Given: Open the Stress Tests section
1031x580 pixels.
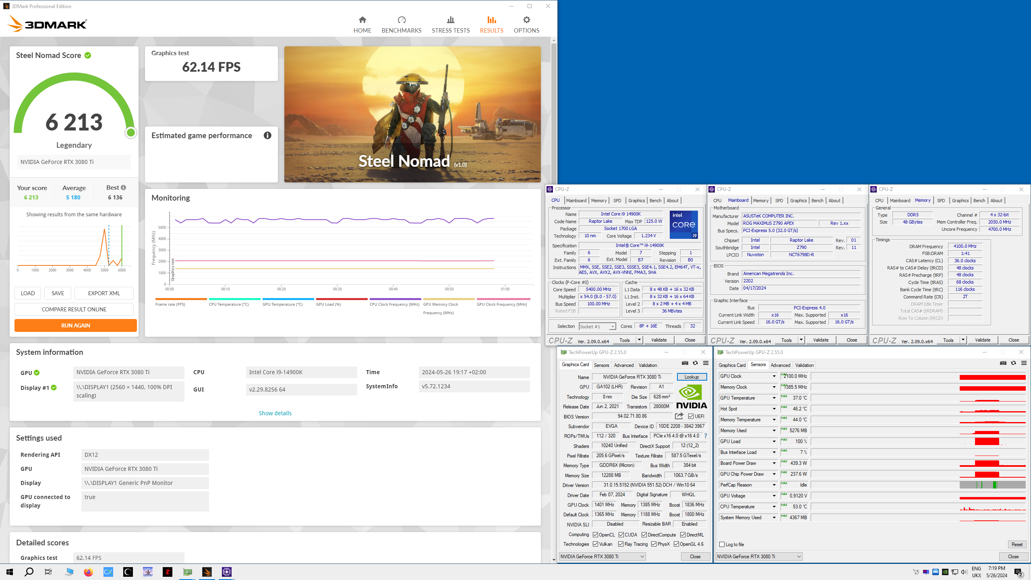Looking at the screenshot, I should pyautogui.click(x=451, y=25).
